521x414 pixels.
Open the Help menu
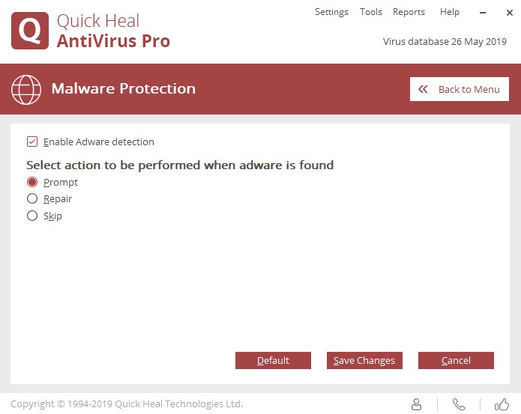(x=450, y=12)
